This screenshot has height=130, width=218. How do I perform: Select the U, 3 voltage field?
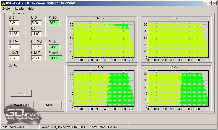[x=14, y=23]
